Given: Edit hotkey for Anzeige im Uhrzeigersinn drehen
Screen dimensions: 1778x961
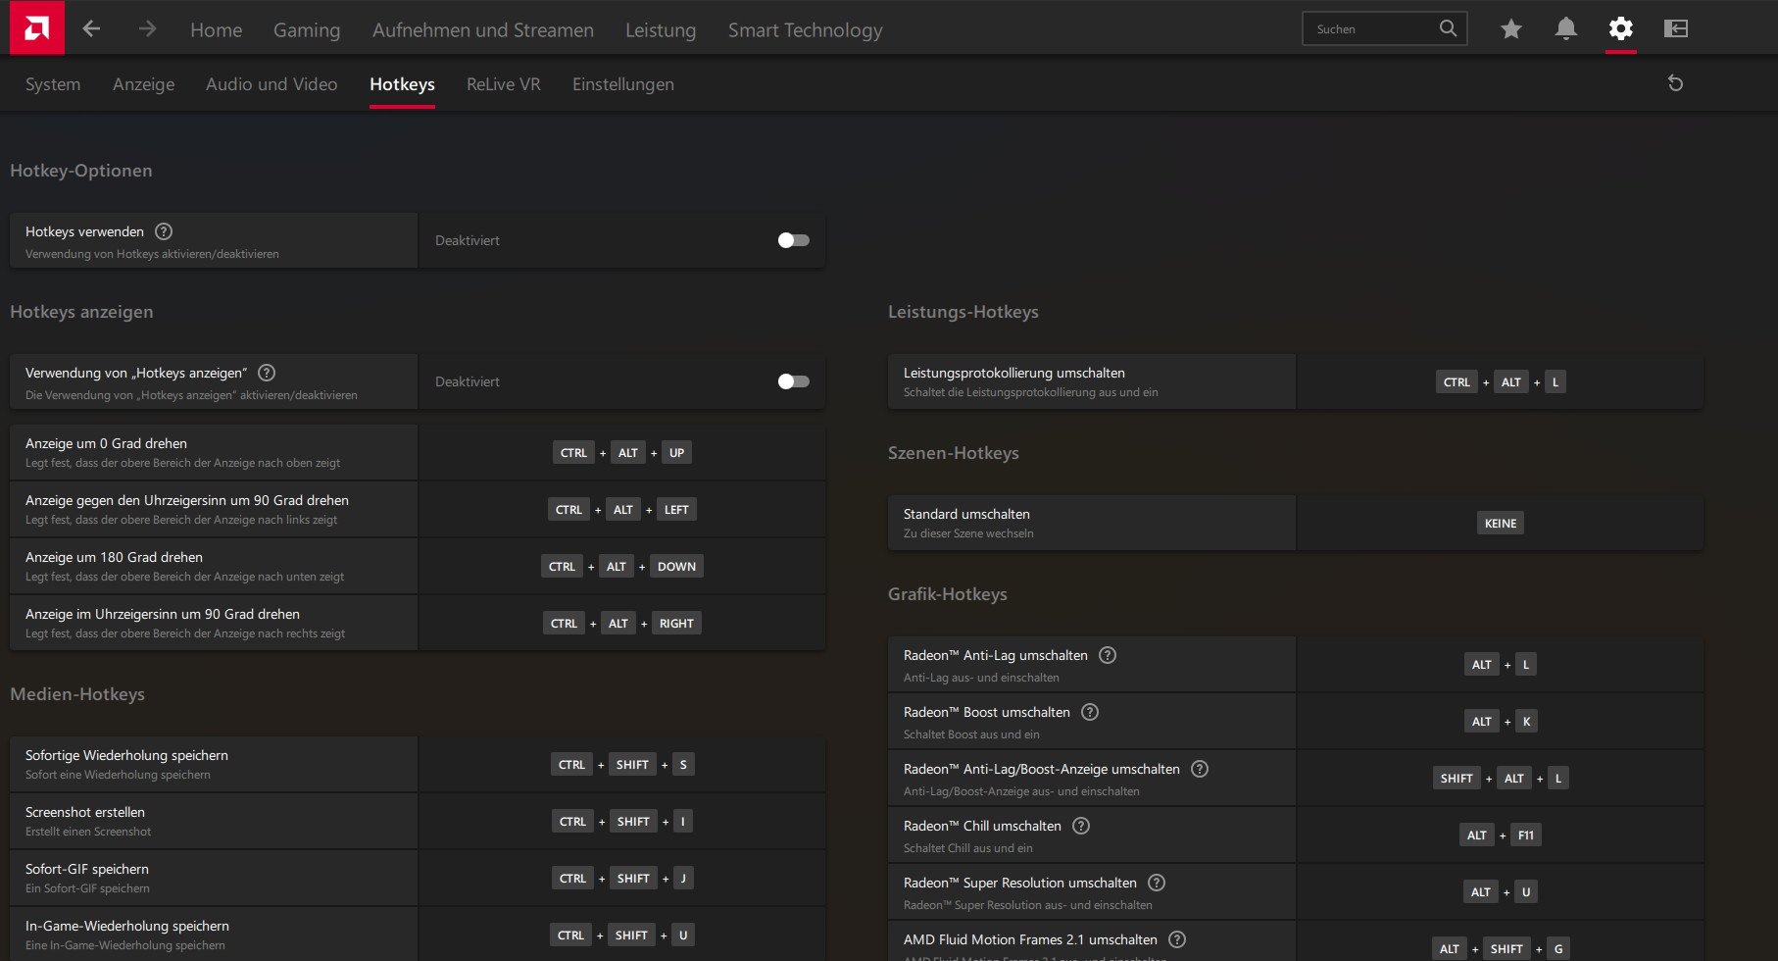Looking at the screenshot, I should point(622,623).
